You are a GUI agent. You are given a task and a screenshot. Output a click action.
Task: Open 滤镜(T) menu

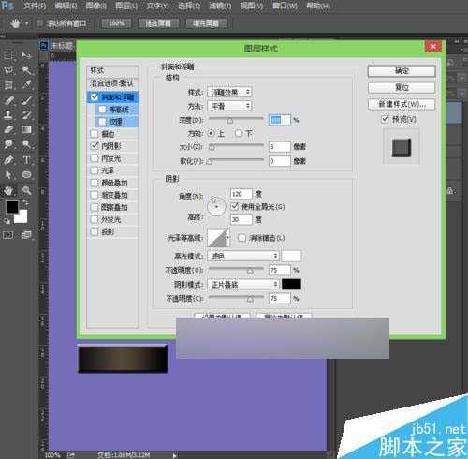click(x=220, y=6)
